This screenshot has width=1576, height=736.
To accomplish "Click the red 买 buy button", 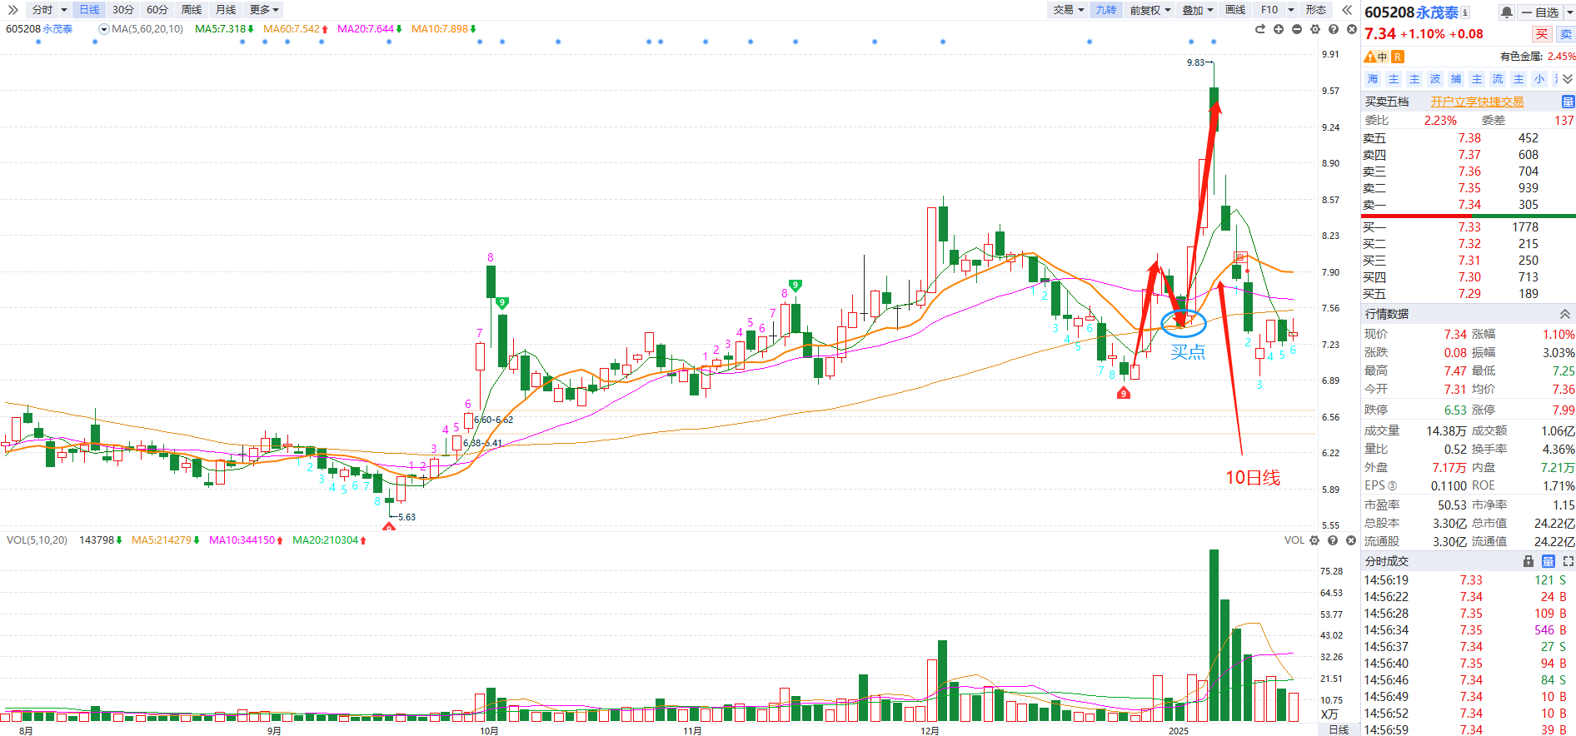I will coord(1542,34).
